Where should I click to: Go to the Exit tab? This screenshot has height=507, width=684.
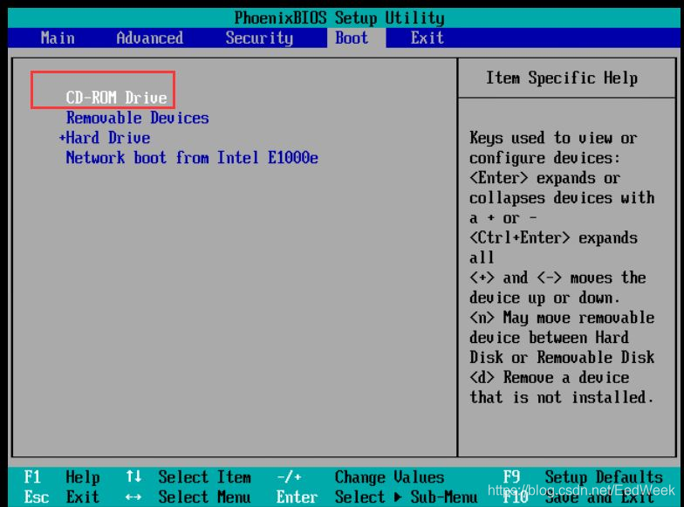(x=427, y=38)
